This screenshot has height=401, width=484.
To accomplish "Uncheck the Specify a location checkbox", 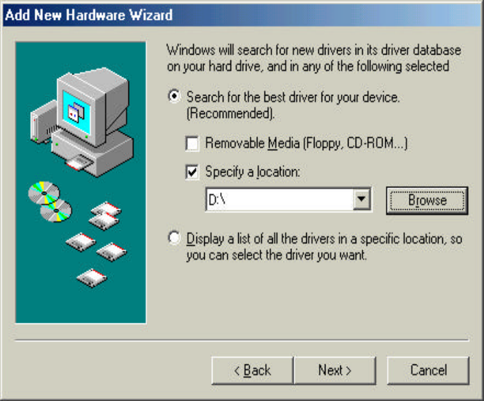I will 193,172.
